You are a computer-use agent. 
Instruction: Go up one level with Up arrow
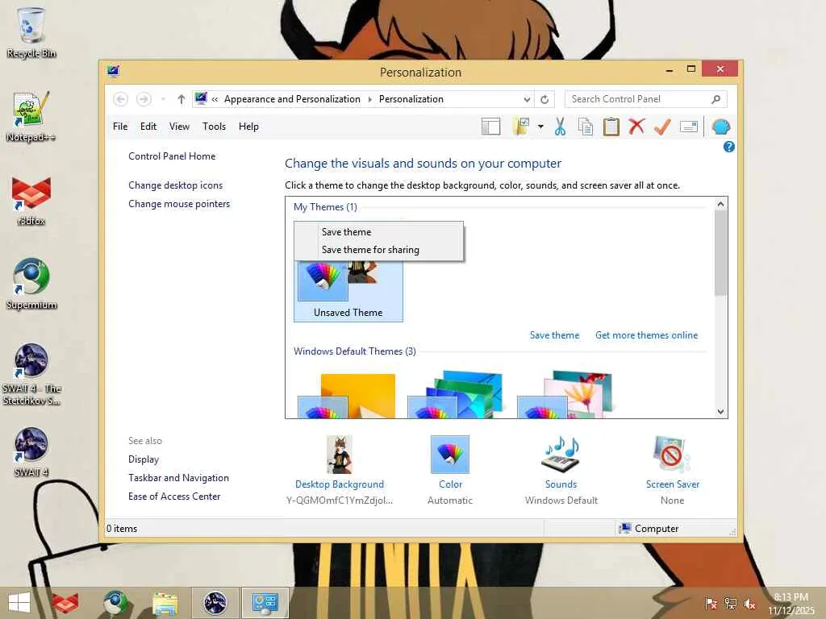[x=181, y=99]
